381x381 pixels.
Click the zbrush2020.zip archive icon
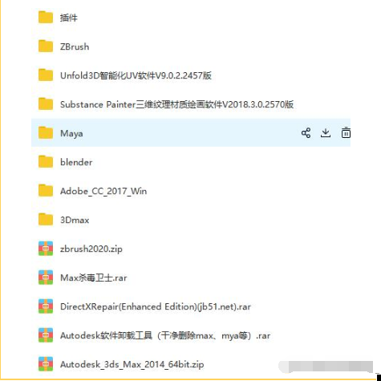46,249
